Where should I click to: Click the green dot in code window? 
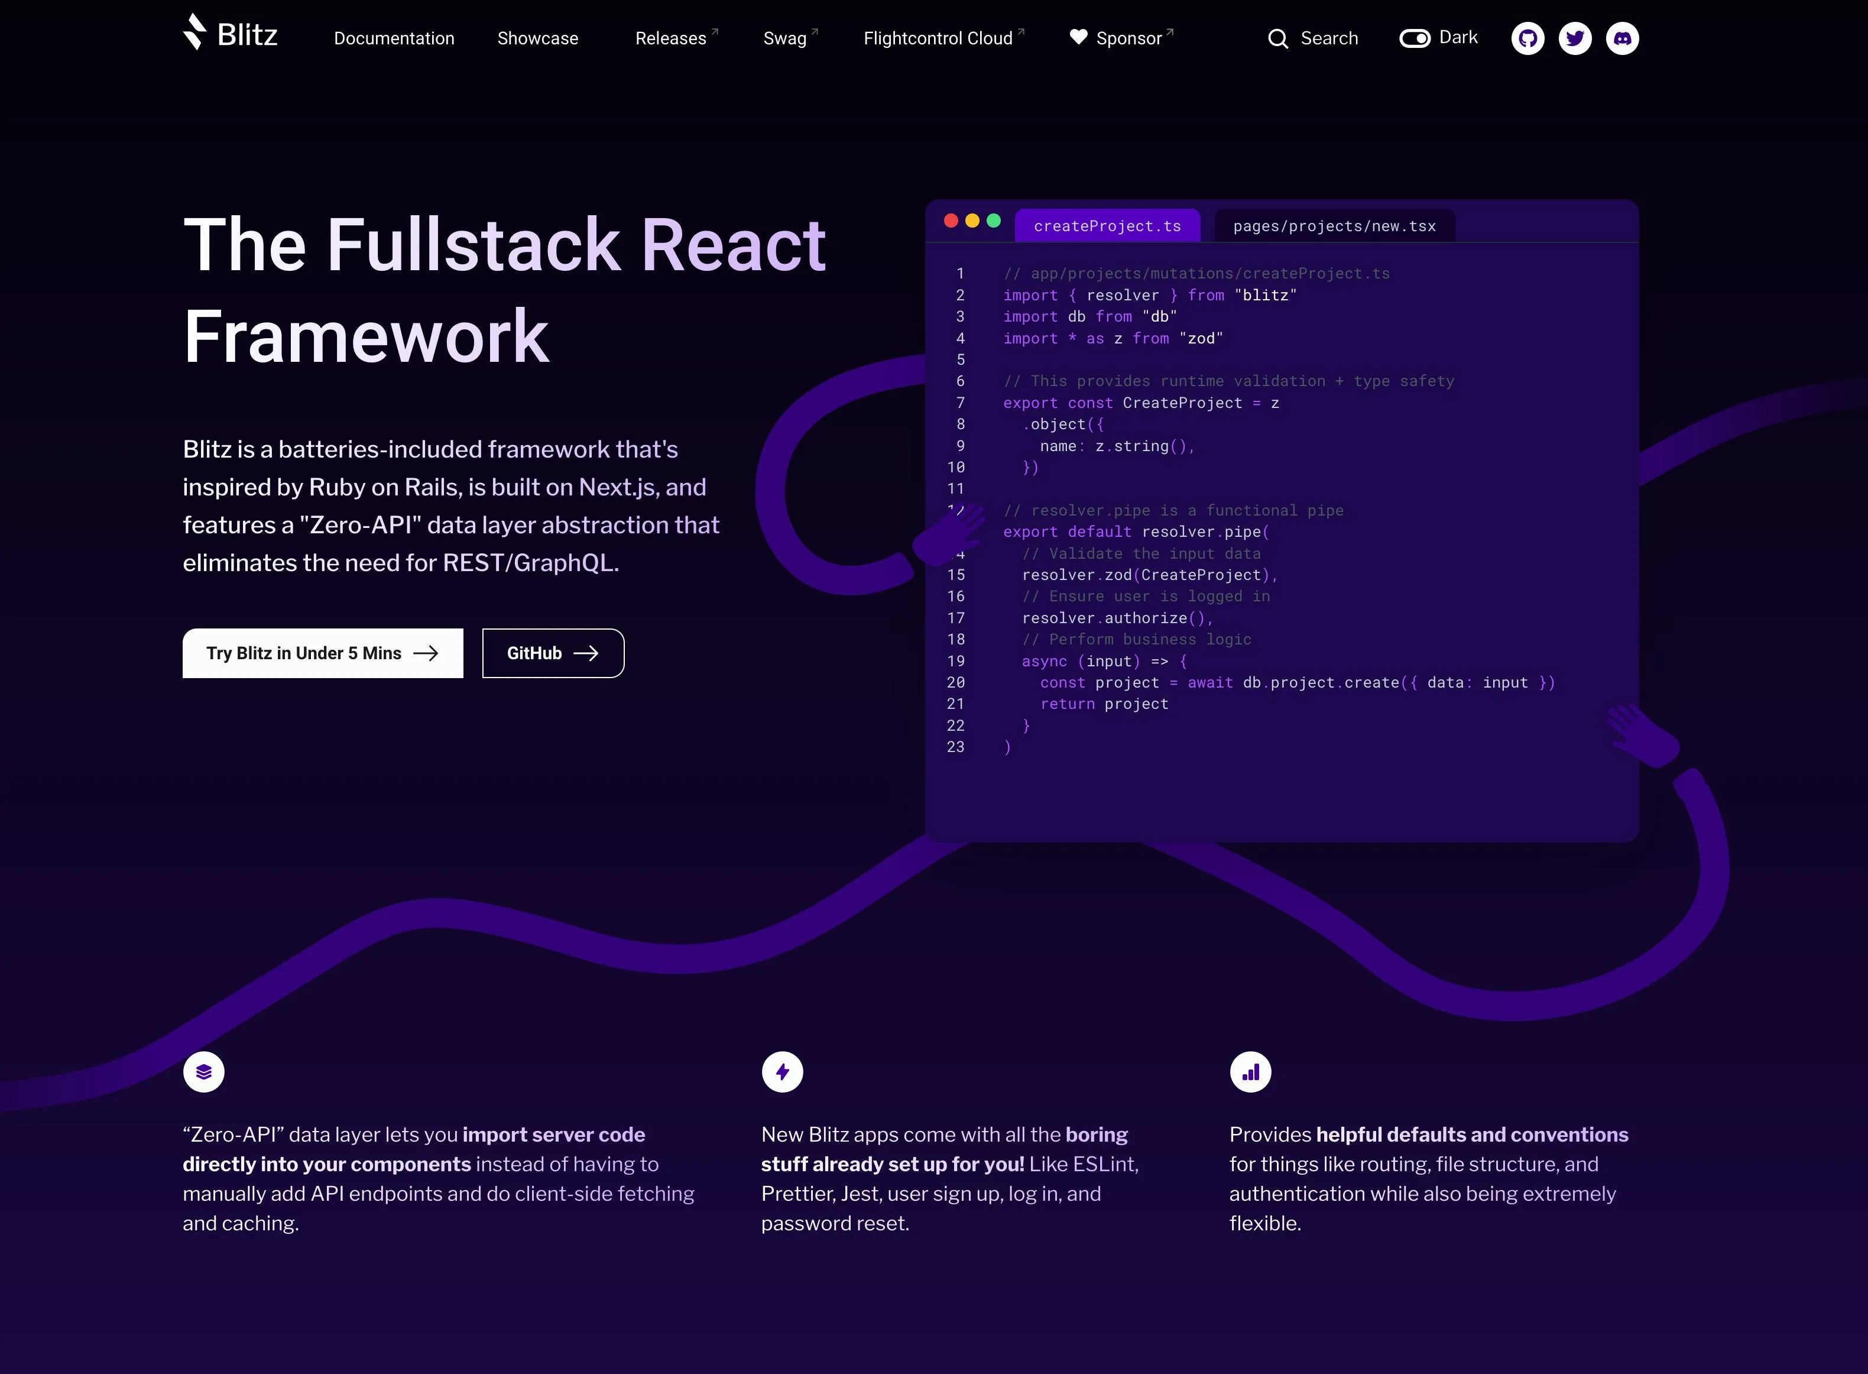coord(993,221)
